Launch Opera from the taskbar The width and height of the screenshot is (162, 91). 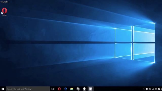pos(59,89)
